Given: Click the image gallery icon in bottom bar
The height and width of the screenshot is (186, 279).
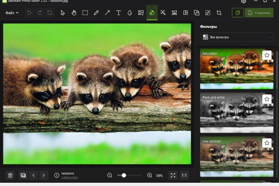Looking at the screenshot, I should (23, 175).
